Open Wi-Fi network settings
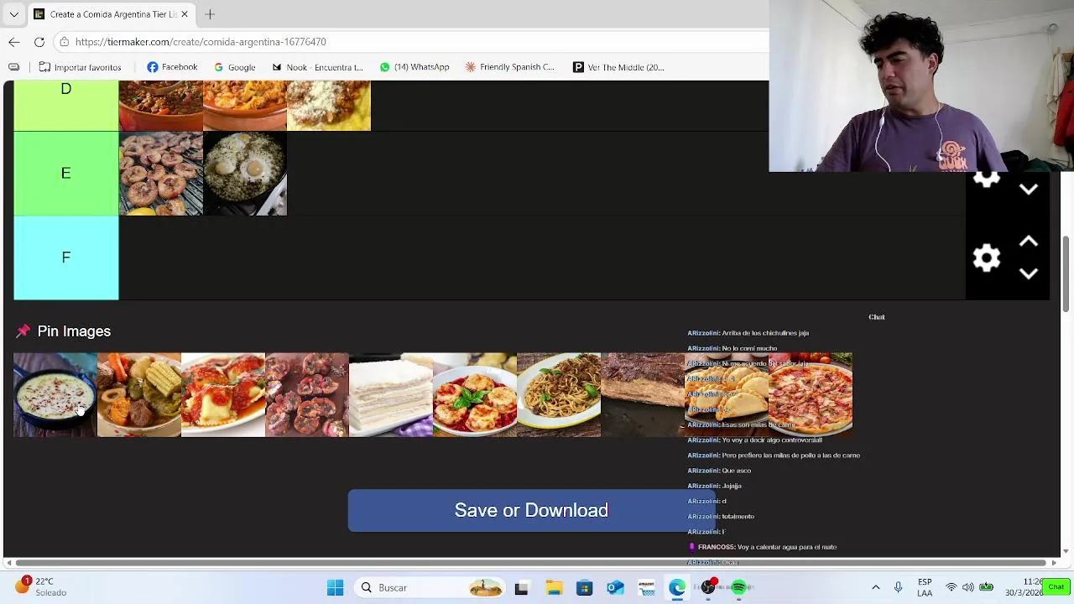The image size is (1074, 604). pos(951,588)
